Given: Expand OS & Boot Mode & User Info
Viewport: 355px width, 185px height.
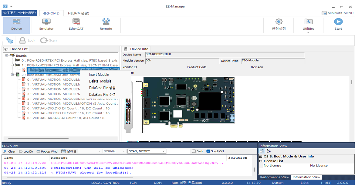Looking at the screenshot, I should (x=261, y=156).
